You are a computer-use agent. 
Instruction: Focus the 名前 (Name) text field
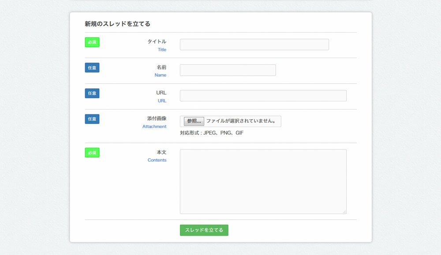click(x=228, y=70)
